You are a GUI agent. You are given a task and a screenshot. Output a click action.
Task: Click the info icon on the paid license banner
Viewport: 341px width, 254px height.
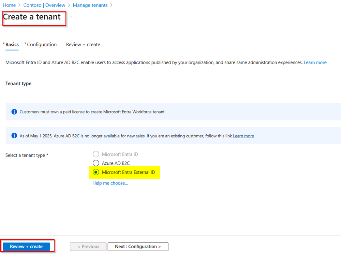pyautogui.click(x=14, y=111)
